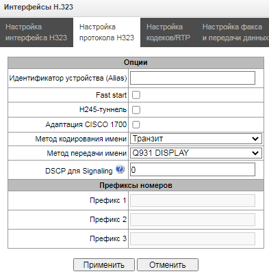This screenshot has width=269, height=276.
Task: Check the Адаптация CISCO 1700 option
Action: coord(136,124)
